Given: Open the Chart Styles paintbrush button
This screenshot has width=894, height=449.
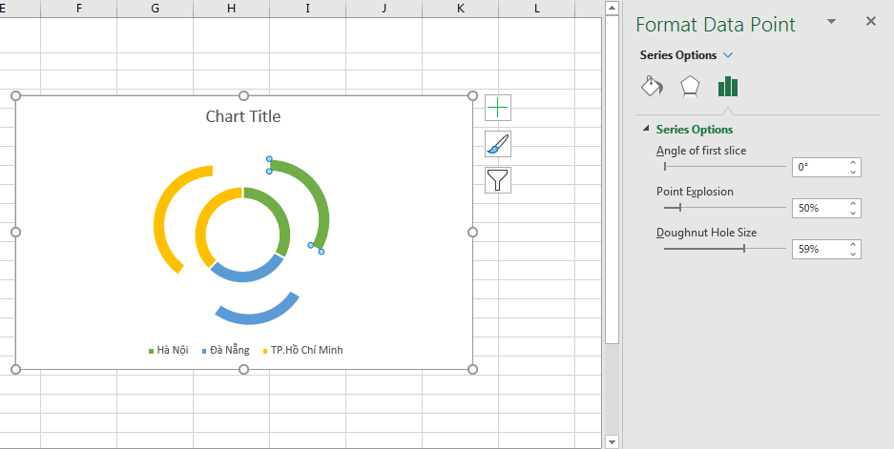Looking at the screenshot, I should tap(498, 144).
